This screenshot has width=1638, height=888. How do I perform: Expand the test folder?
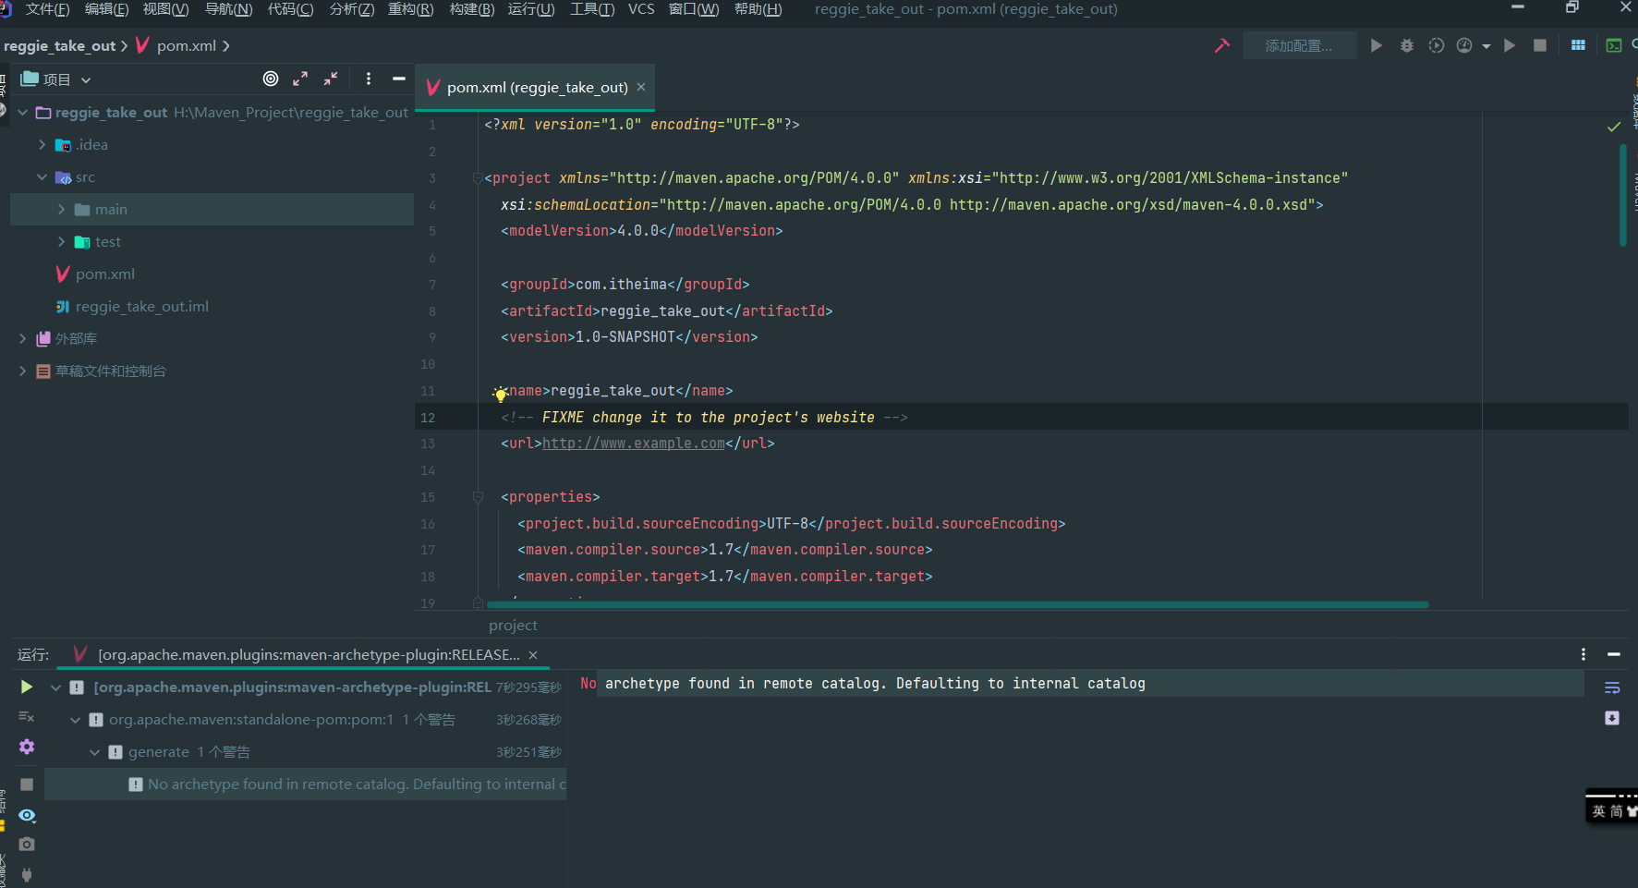coord(61,241)
